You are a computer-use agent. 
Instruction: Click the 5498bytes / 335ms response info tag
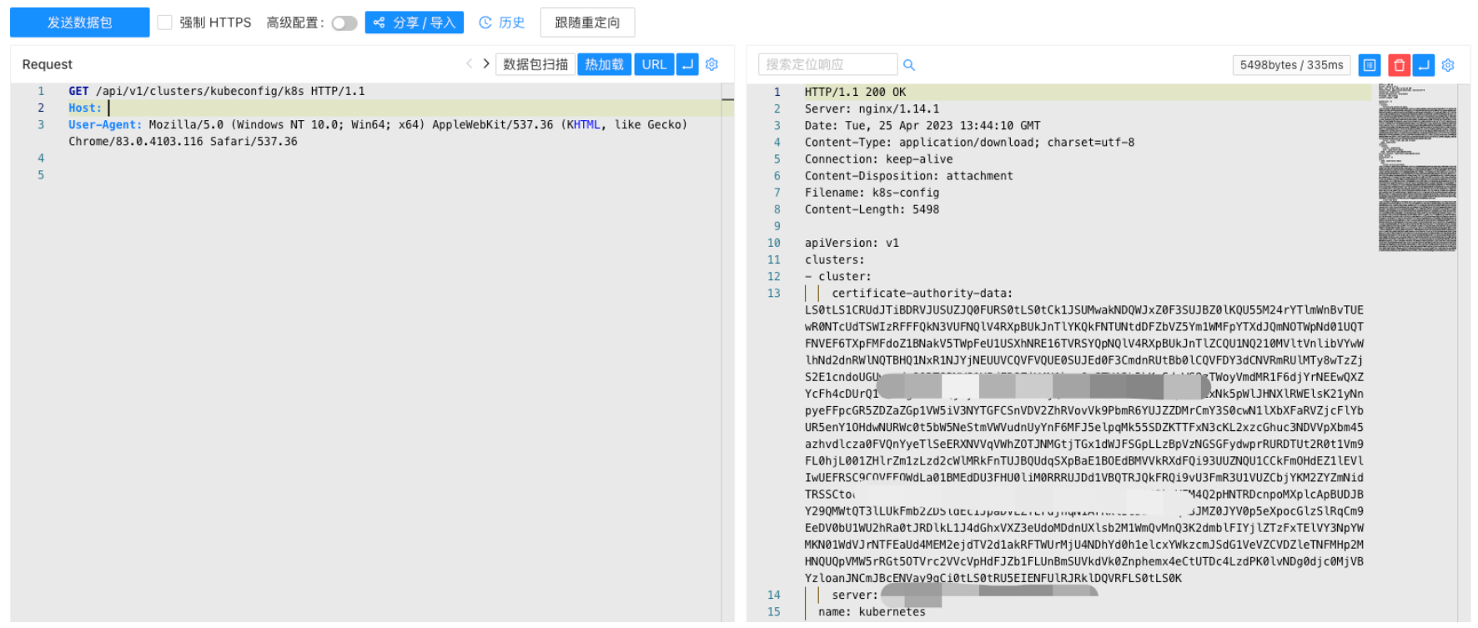click(x=1291, y=65)
